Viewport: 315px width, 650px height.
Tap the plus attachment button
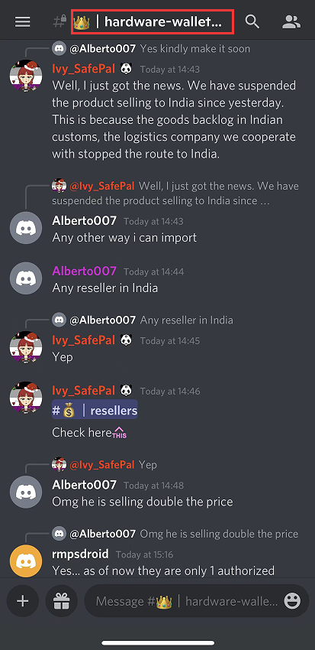[23, 600]
